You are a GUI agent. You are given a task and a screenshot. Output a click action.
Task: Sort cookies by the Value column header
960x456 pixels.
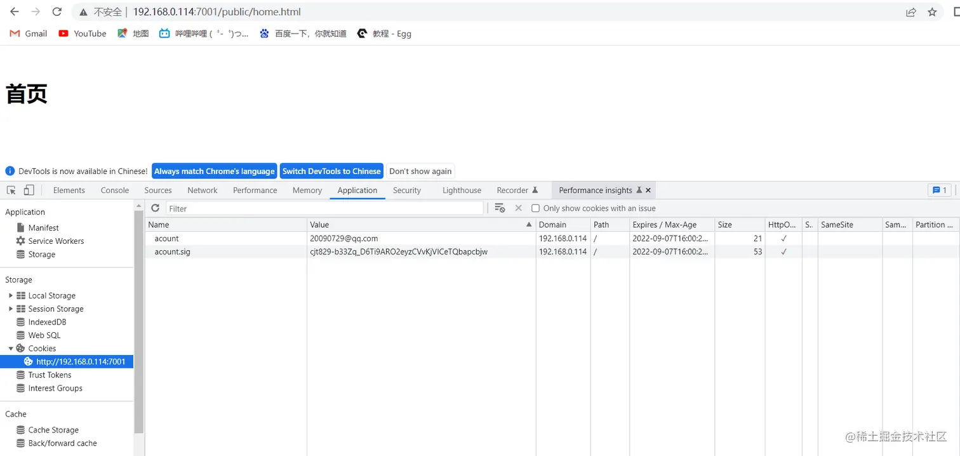click(422, 225)
